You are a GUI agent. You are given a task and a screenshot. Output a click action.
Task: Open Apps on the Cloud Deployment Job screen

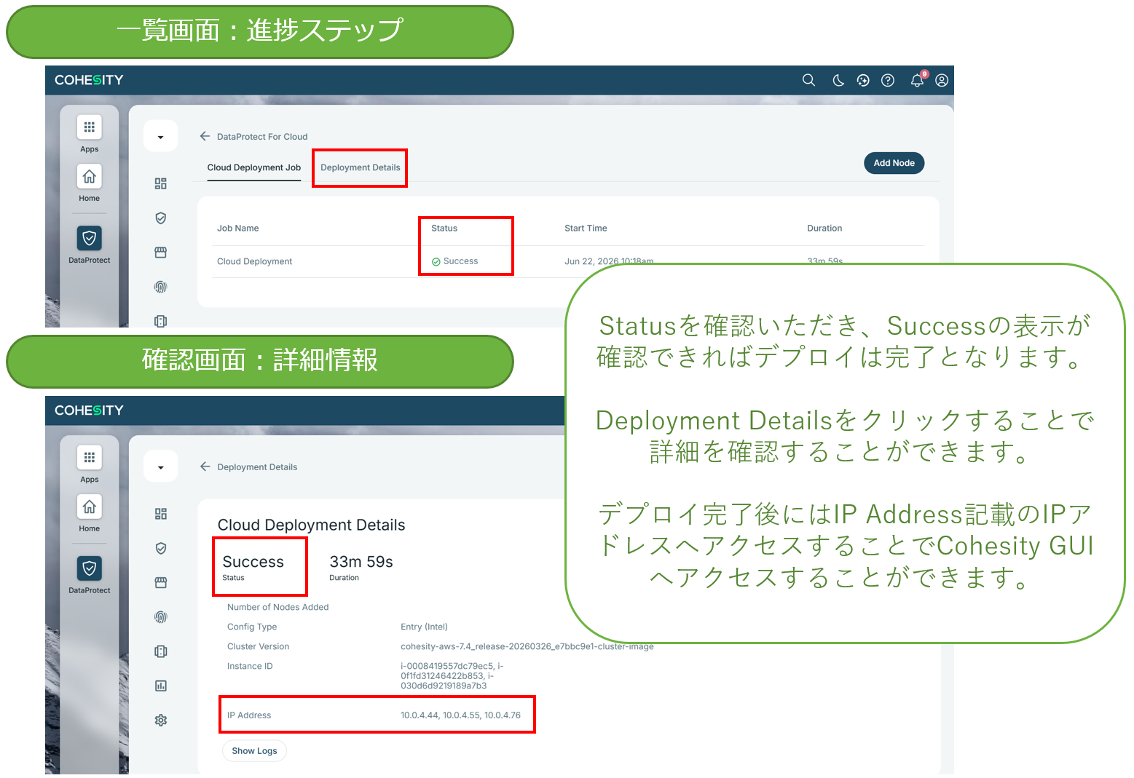pos(90,134)
